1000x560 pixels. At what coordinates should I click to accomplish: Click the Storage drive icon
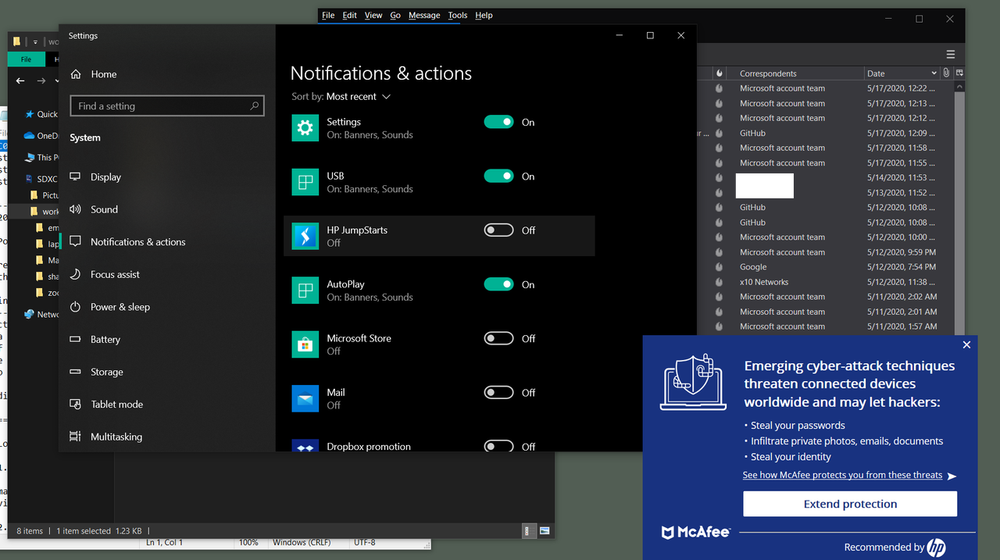tap(75, 372)
